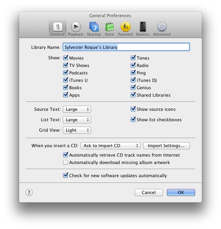Toggle the iTunes U checkbox

click(65, 80)
